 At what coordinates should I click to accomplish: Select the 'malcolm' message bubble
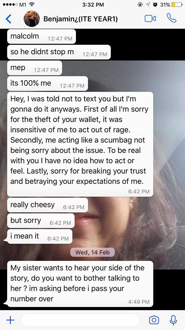tap(41, 37)
